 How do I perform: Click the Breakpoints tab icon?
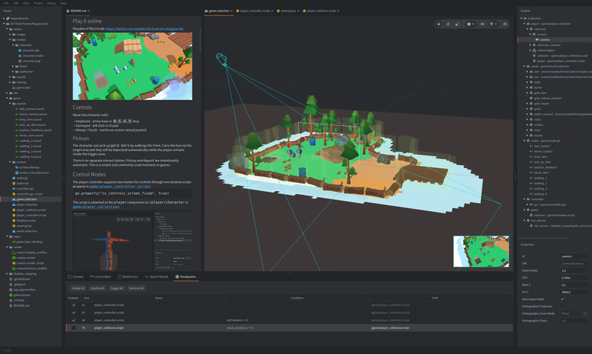(177, 276)
